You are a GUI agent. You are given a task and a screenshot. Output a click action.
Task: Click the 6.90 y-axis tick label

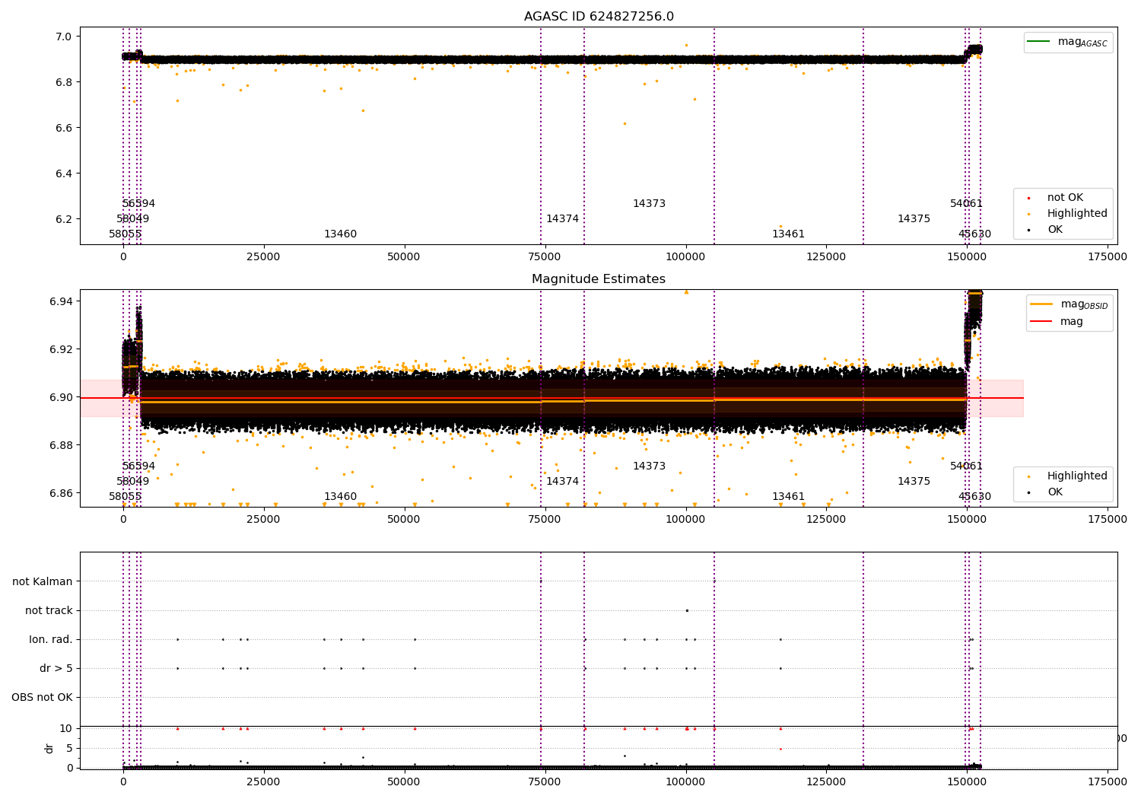(x=61, y=397)
